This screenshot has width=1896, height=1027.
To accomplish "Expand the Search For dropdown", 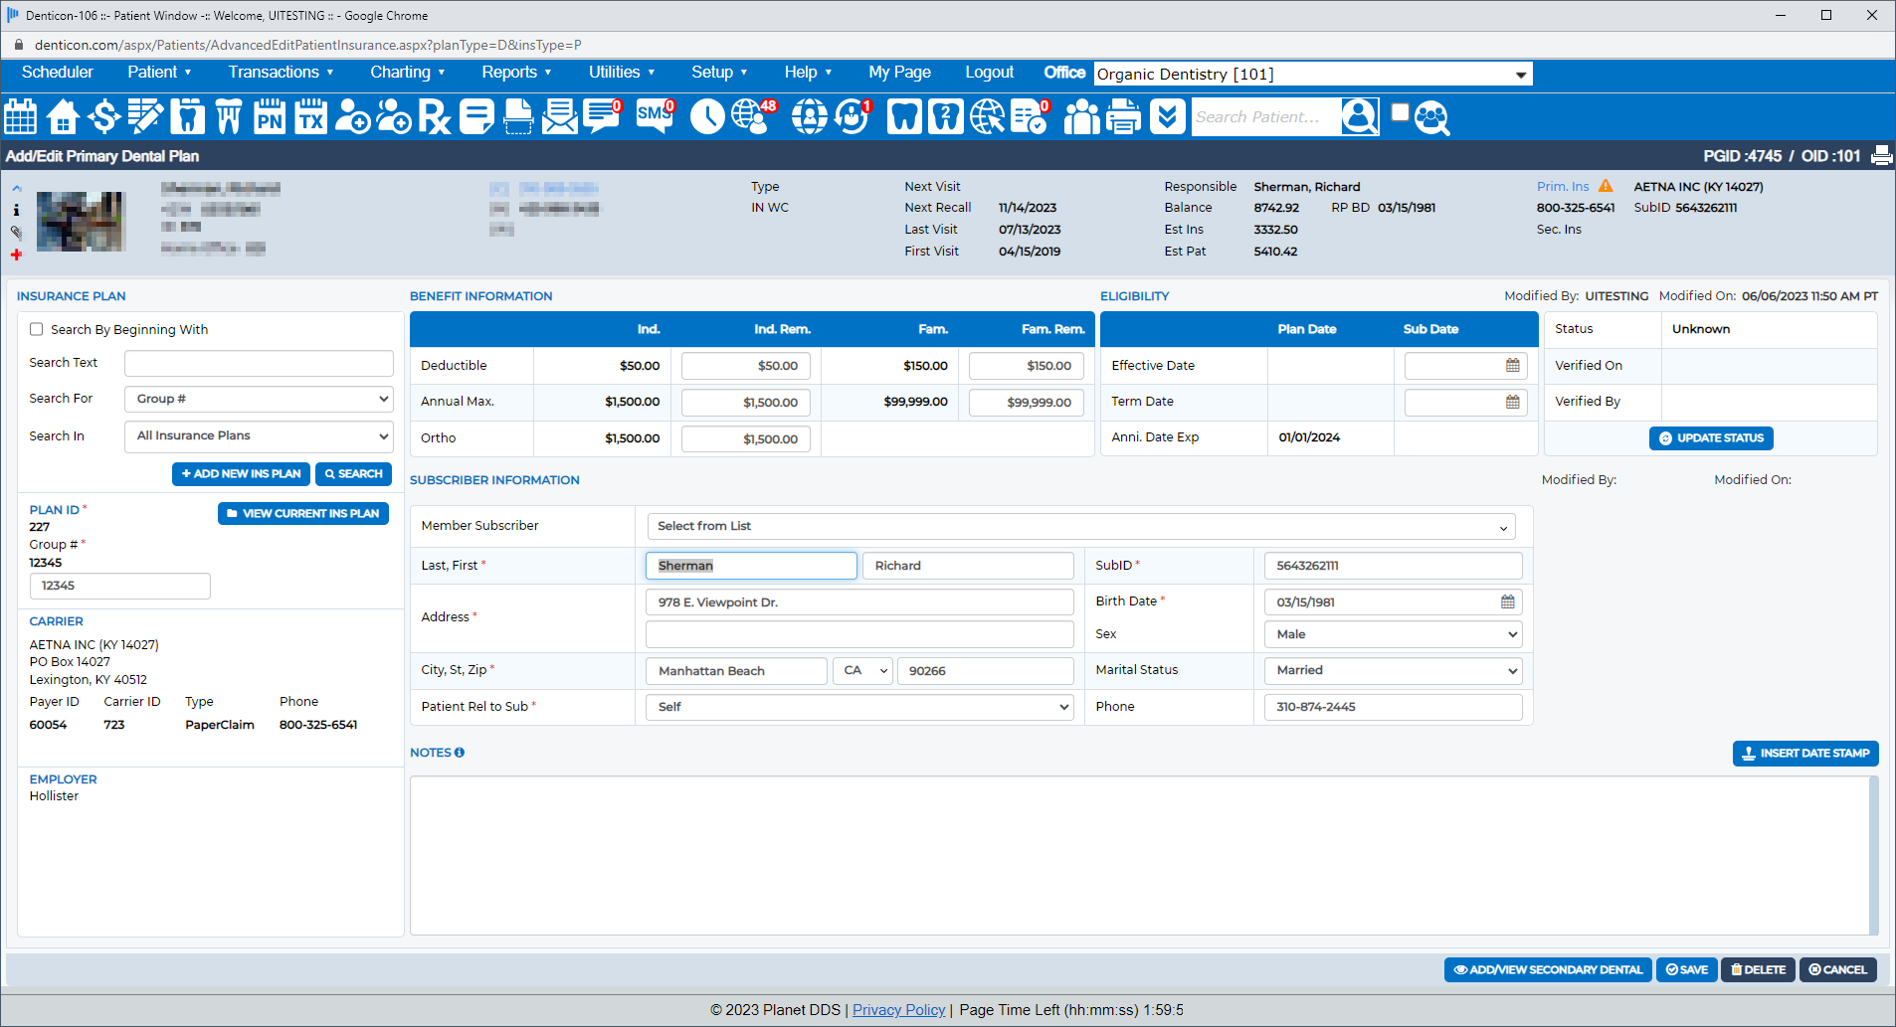I will click(x=259, y=399).
